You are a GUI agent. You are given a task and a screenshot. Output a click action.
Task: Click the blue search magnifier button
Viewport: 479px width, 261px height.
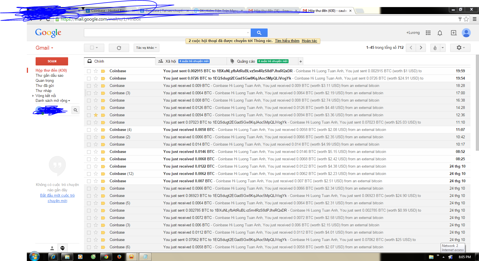[x=259, y=33]
